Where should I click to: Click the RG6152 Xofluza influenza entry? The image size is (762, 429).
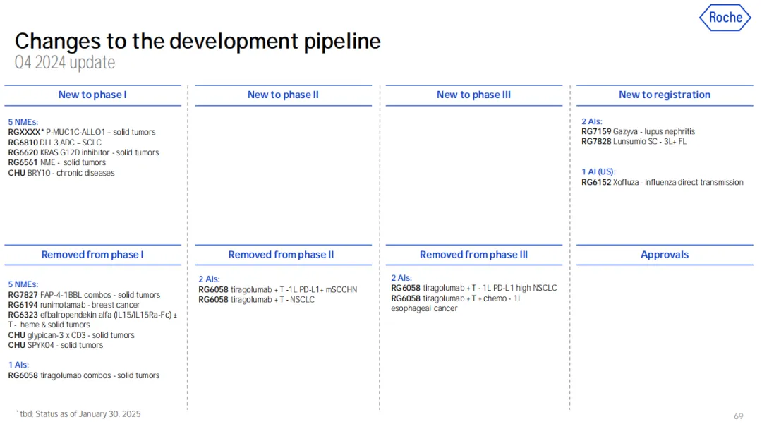tap(662, 183)
